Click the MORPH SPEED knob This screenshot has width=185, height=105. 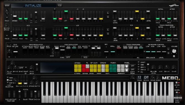[7, 25]
